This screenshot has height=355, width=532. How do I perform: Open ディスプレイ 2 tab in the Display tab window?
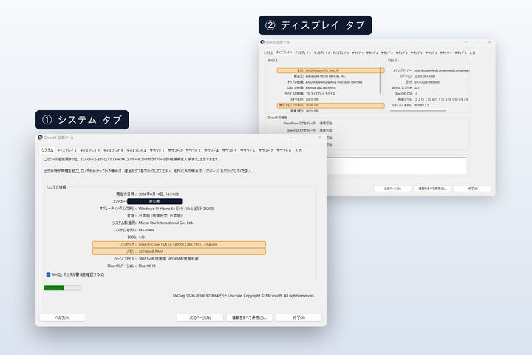[x=303, y=53]
